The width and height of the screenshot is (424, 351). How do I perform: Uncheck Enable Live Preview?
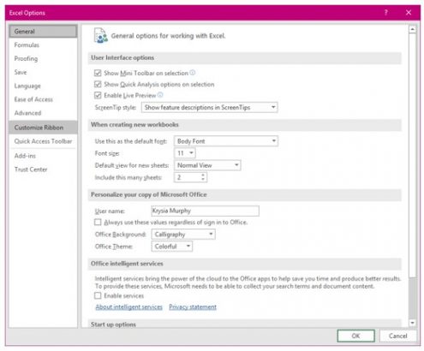[98, 95]
